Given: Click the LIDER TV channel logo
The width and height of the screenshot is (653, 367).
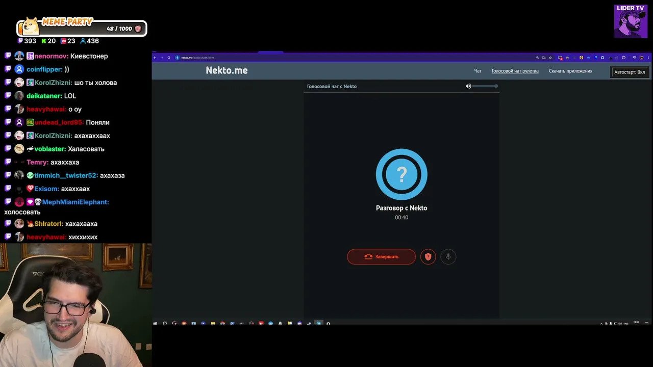Looking at the screenshot, I should (631, 21).
